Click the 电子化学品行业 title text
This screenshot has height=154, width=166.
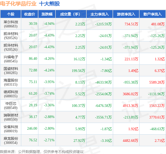pos(18,4)
